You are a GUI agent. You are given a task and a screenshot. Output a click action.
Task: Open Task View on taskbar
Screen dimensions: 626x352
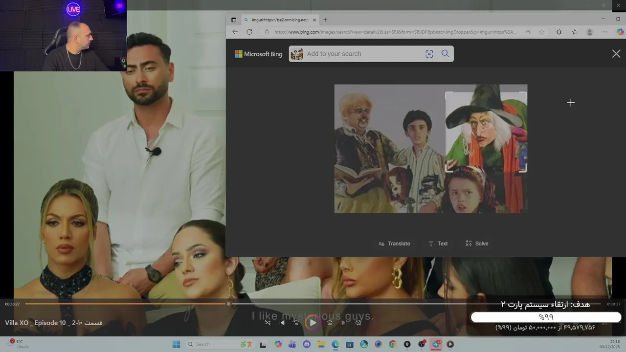(x=263, y=344)
